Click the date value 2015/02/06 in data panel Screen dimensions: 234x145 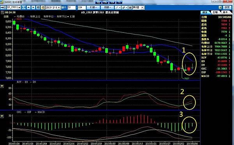pos(225,17)
